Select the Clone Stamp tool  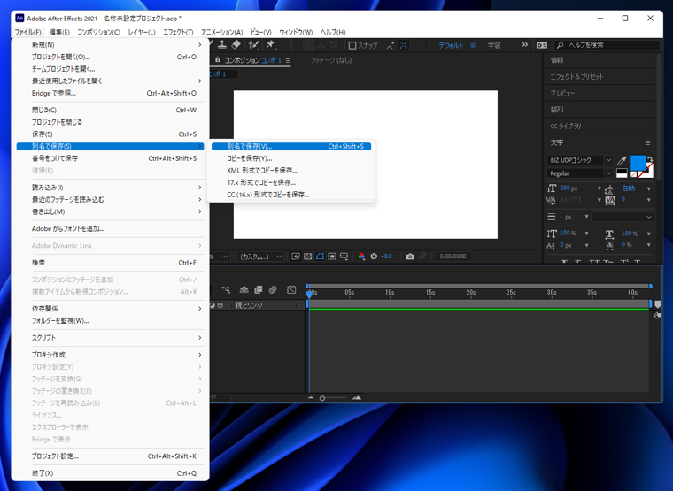click(222, 44)
